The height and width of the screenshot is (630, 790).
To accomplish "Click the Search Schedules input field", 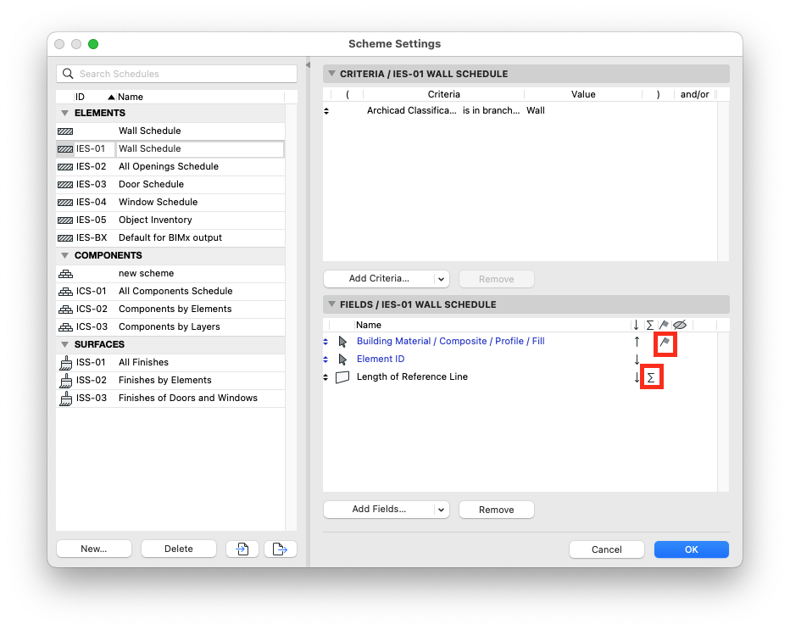I will click(x=177, y=74).
